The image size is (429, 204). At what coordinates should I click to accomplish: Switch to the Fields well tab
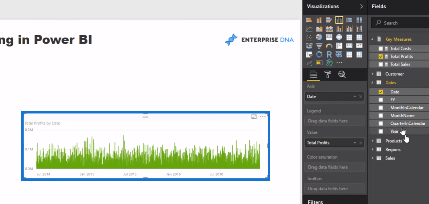[x=313, y=75]
